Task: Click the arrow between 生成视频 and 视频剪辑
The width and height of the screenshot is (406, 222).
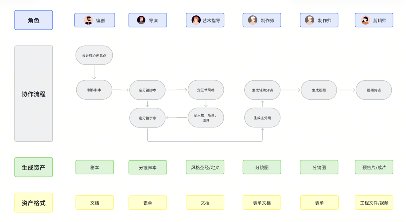Action: pyautogui.click(x=346, y=90)
